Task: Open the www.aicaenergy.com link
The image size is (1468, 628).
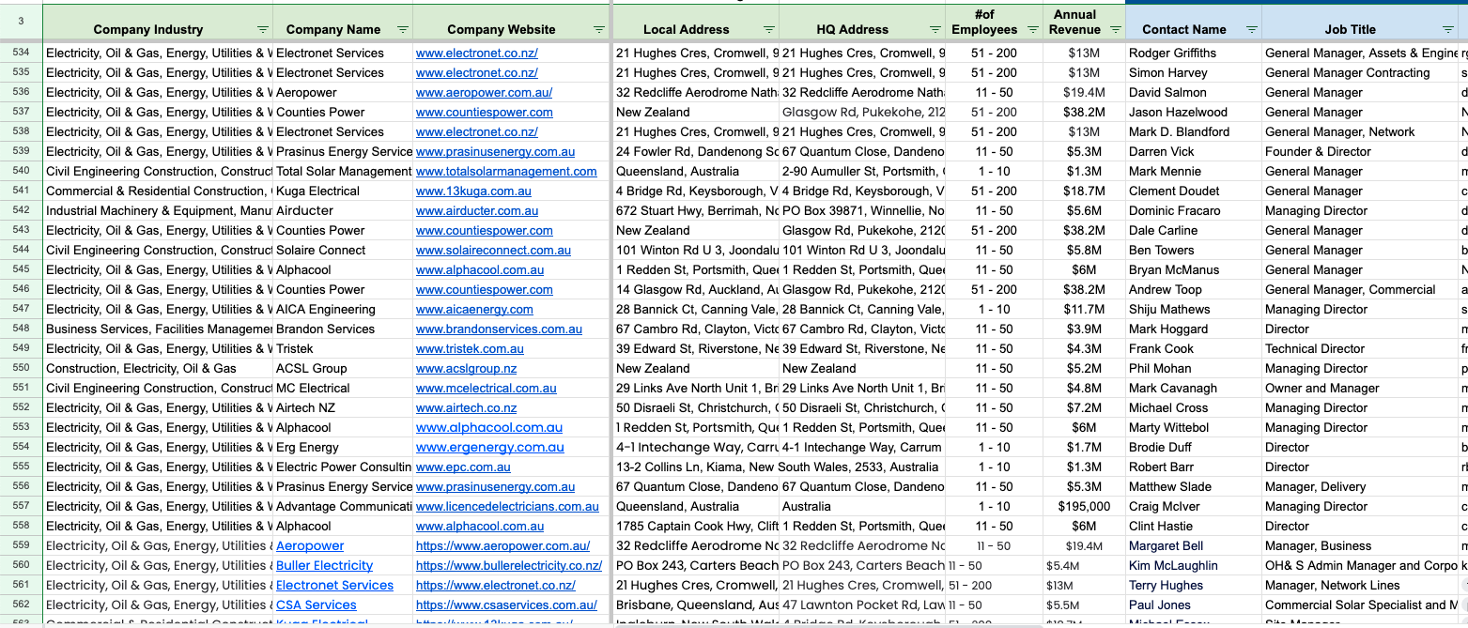Action: 474,309
